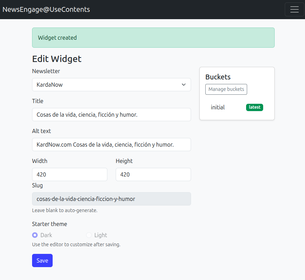
Task: Click the dropdown chevron on Newsletter select
Action: coord(184,85)
